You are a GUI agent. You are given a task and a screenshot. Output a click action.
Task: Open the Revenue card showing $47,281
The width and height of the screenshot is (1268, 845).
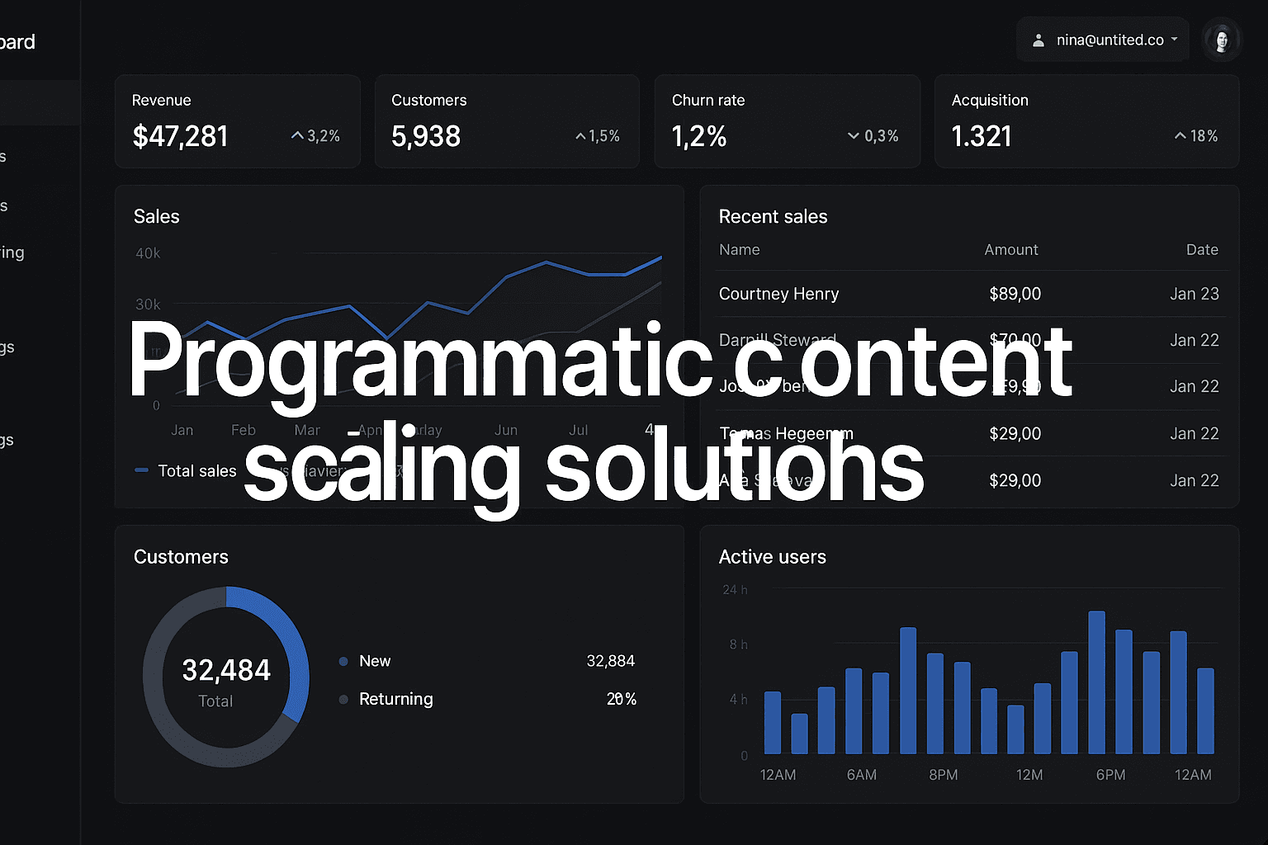pyautogui.click(x=238, y=121)
